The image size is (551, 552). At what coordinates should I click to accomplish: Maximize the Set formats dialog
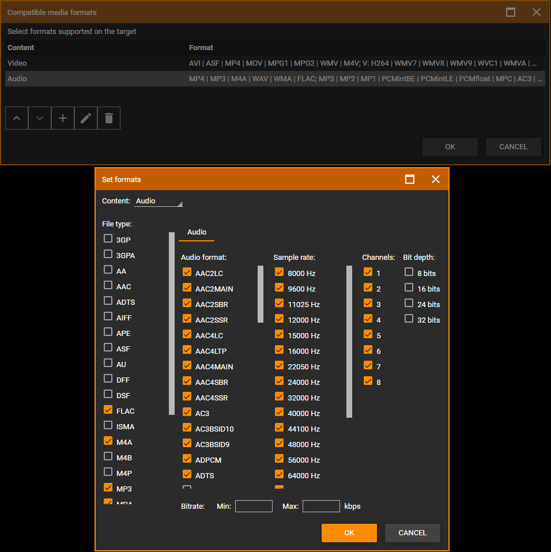point(410,179)
